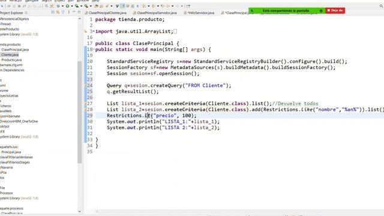The image size is (384, 216).
Task: Open the Help menu
Action: click(95, 1)
